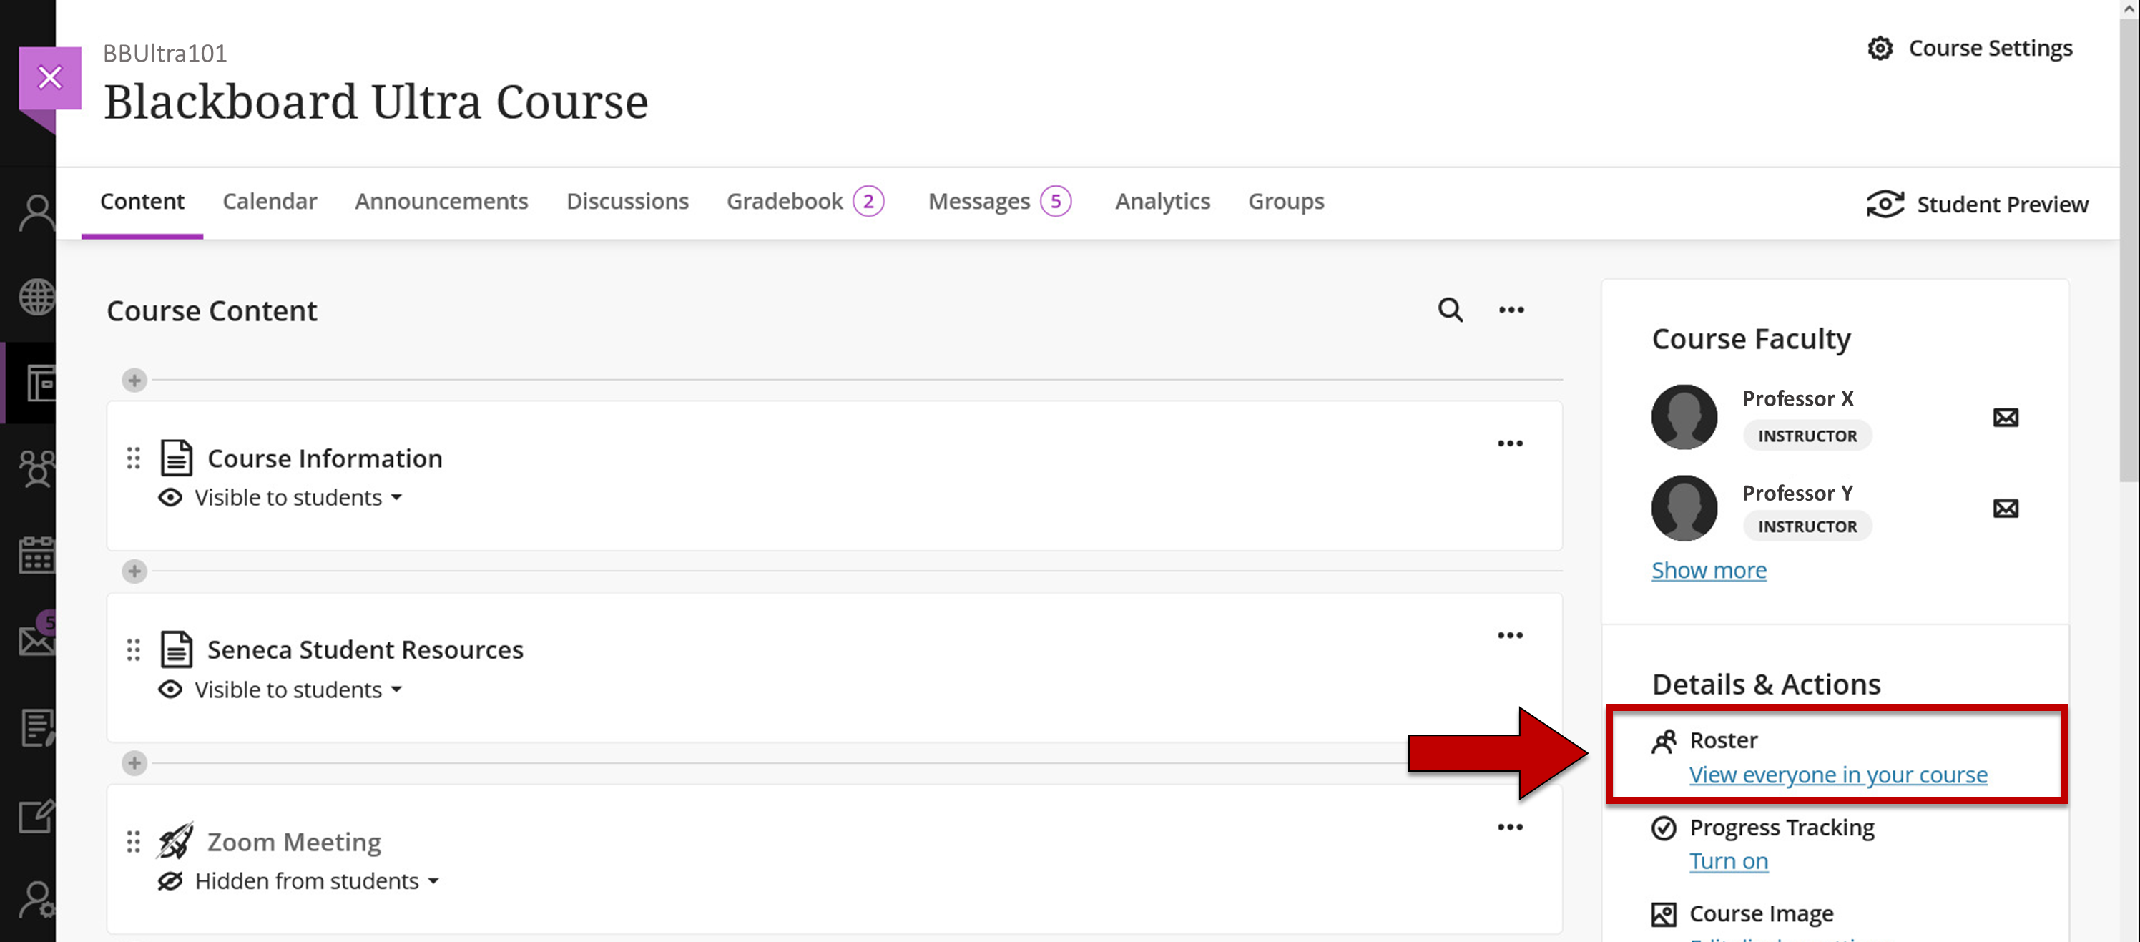This screenshot has width=2140, height=942.
Task: Open the Seneca Student Resources item title
Action: [365, 649]
